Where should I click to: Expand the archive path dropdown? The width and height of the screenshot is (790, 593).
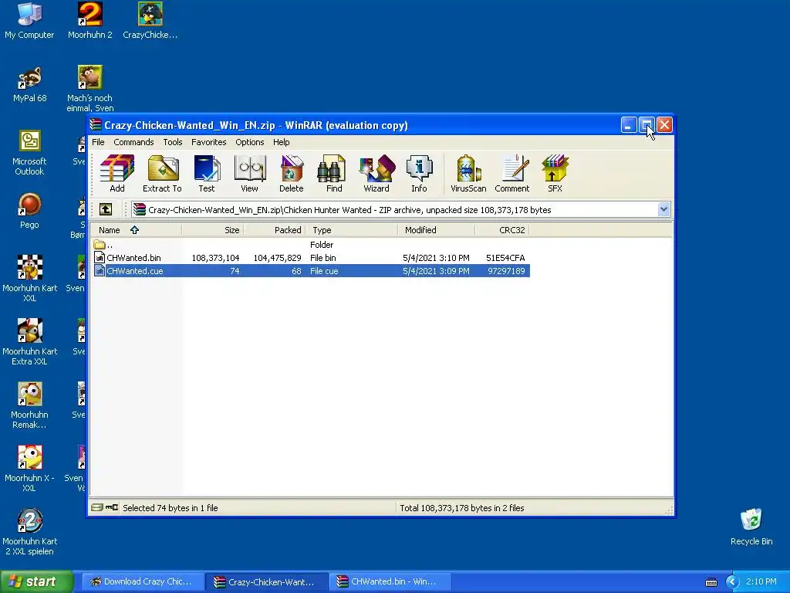pos(663,209)
